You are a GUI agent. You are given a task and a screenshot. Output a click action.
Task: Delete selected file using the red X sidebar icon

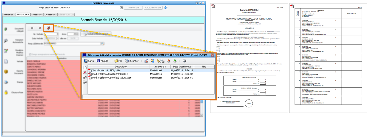pyautogui.click(x=85, y=72)
